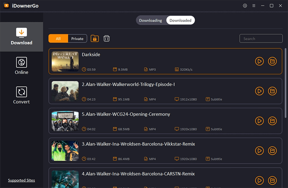Open the hamburger menu in title bar

(x=254, y=6)
